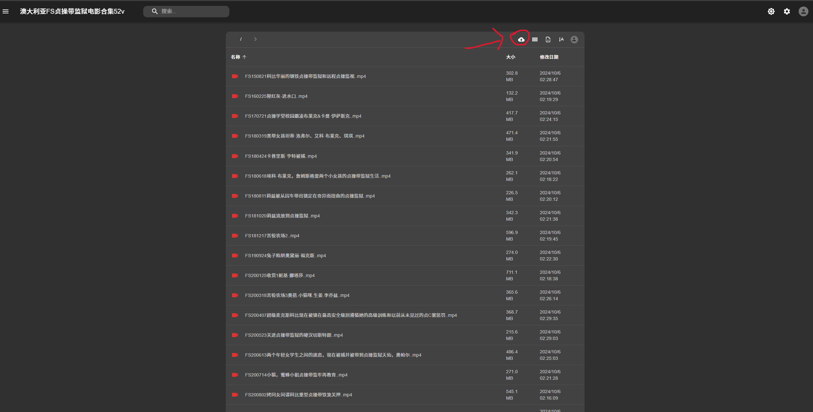Open the sort-by-name (↓A) icon

(561, 39)
